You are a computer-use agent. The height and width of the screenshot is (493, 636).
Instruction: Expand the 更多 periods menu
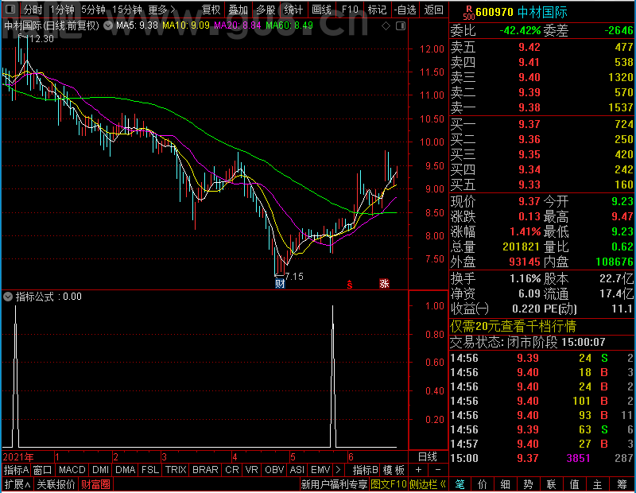click(x=162, y=10)
